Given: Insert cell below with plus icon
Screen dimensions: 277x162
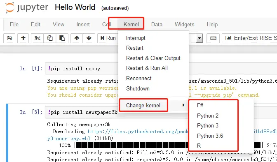Looking at the screenshot, I should [23, 38].
